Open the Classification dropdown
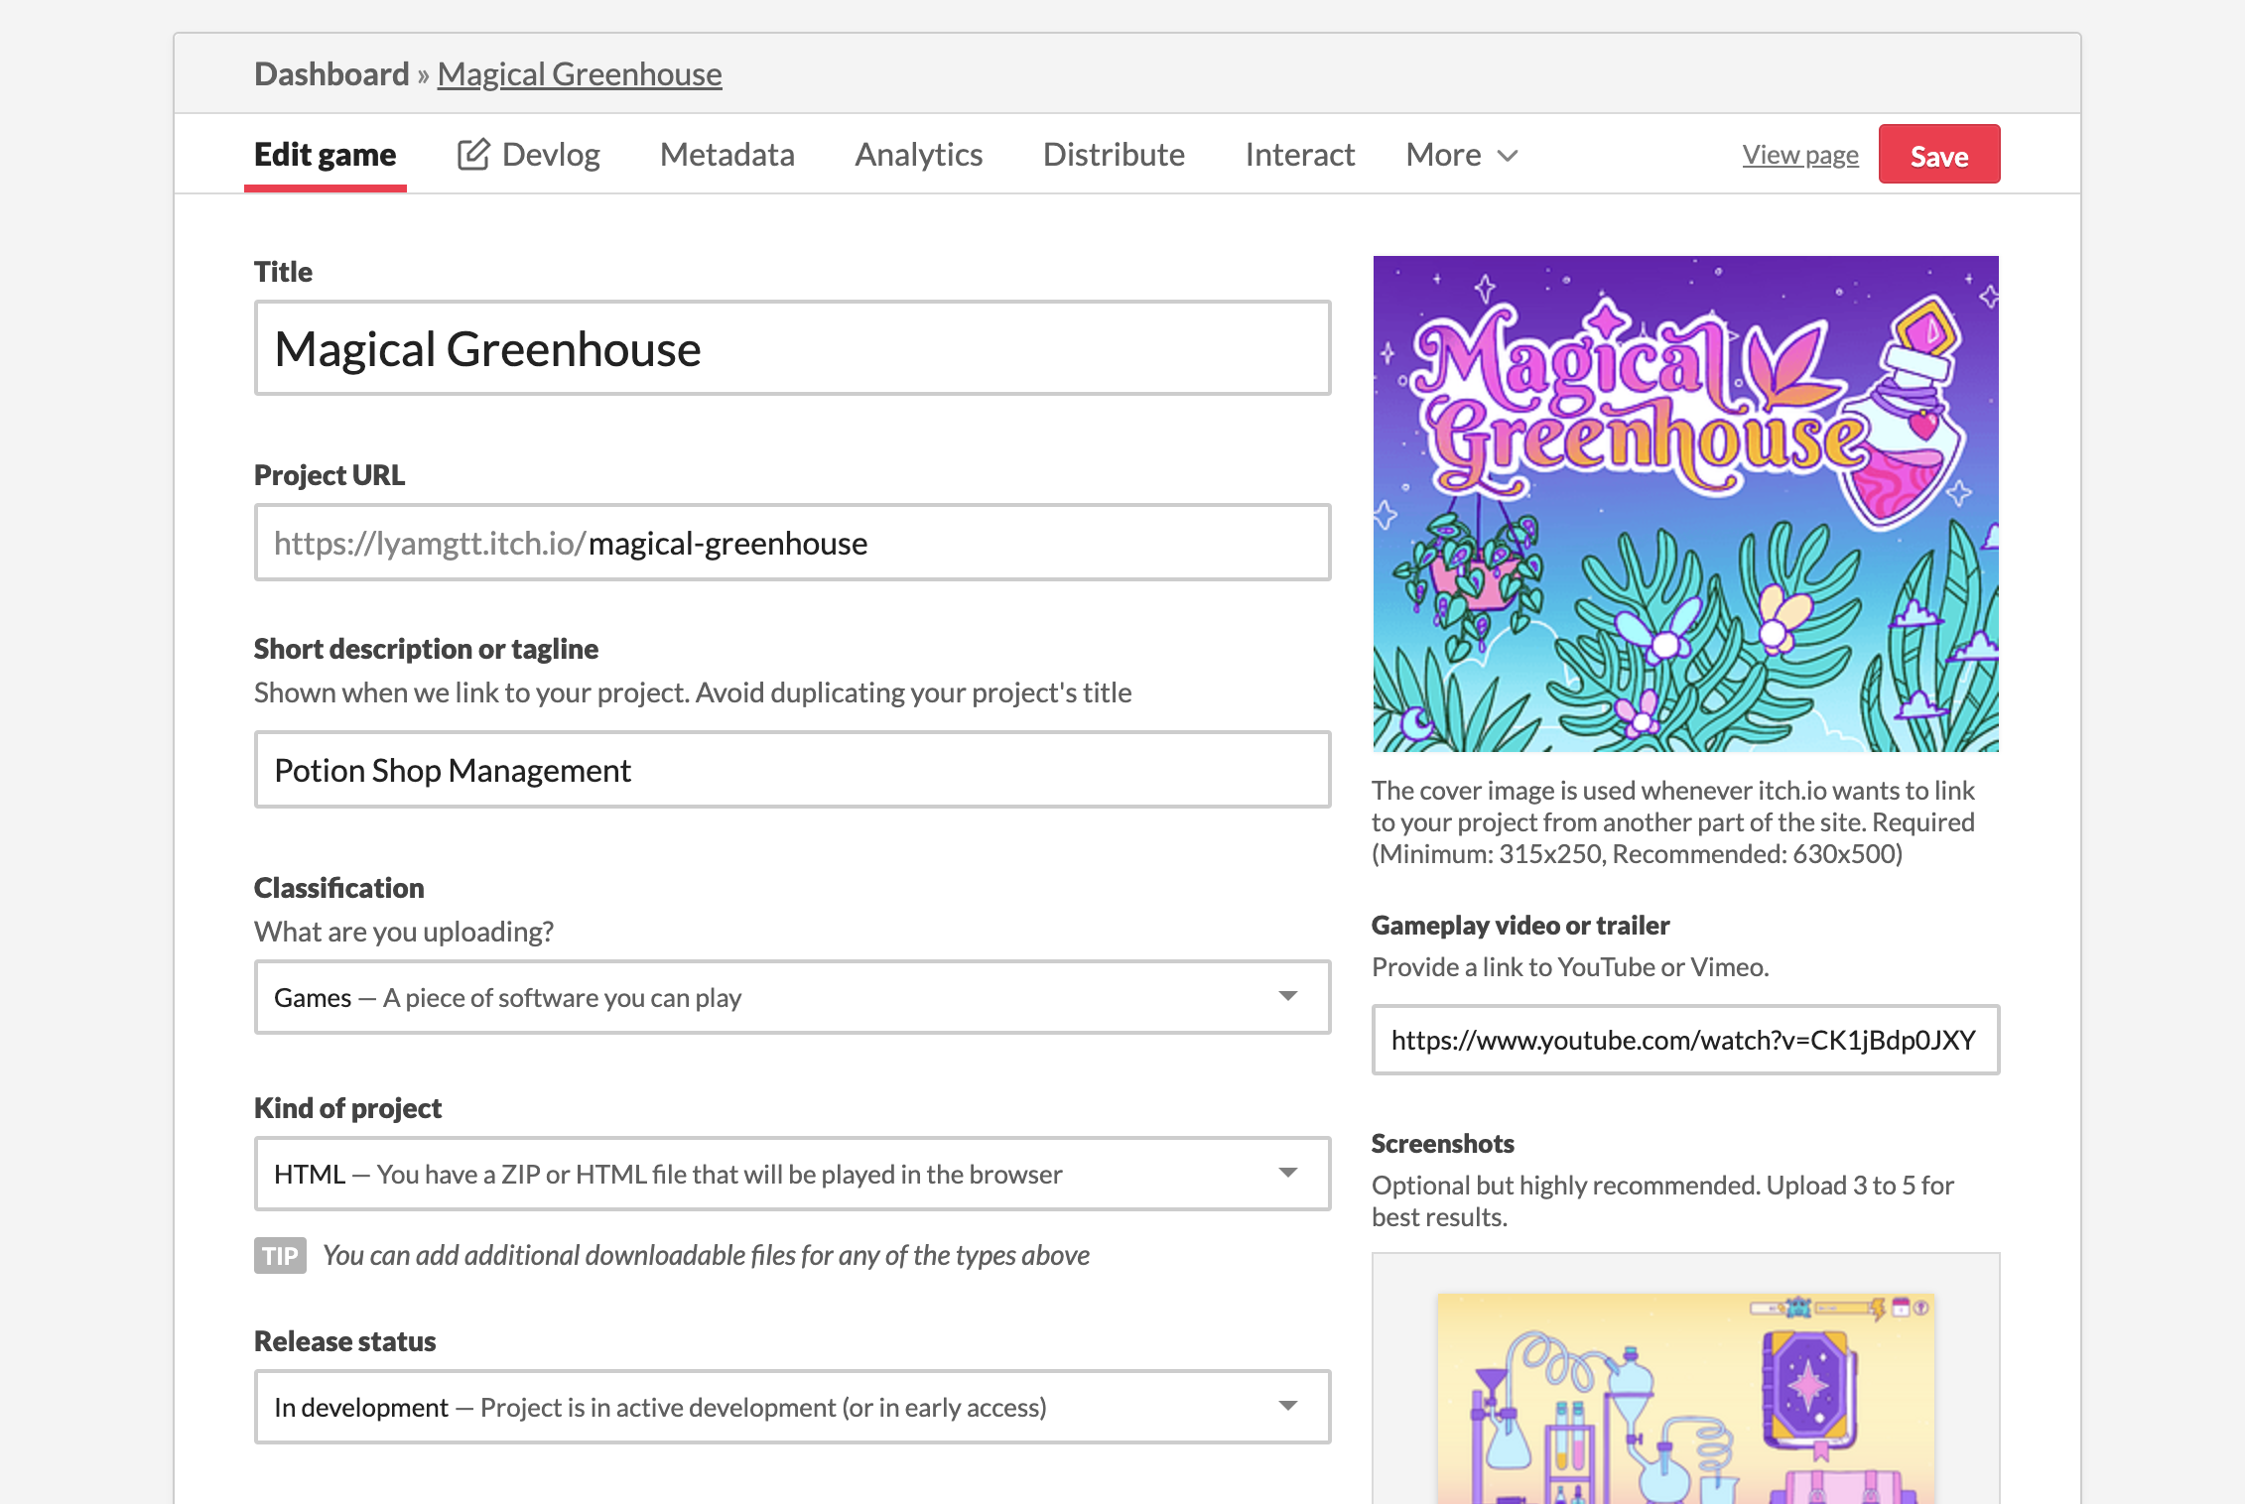This screenshot has width=2245, height=1504. pyautogui.click(x=792, y=997)
